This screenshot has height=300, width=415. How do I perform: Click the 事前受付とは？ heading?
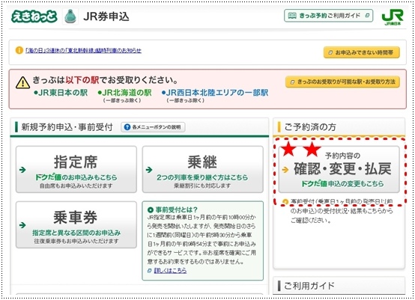(176, 210)
